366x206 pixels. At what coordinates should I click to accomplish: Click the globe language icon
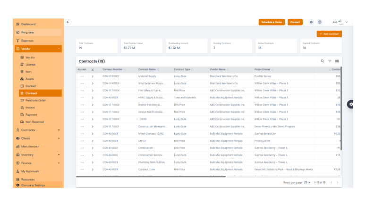coord(320,22)
